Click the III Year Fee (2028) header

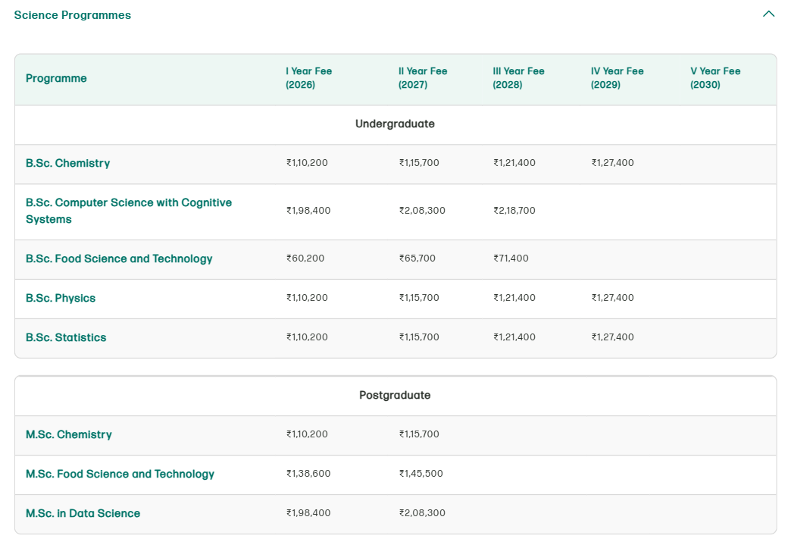pyautogui.click(x=518, y=78)
